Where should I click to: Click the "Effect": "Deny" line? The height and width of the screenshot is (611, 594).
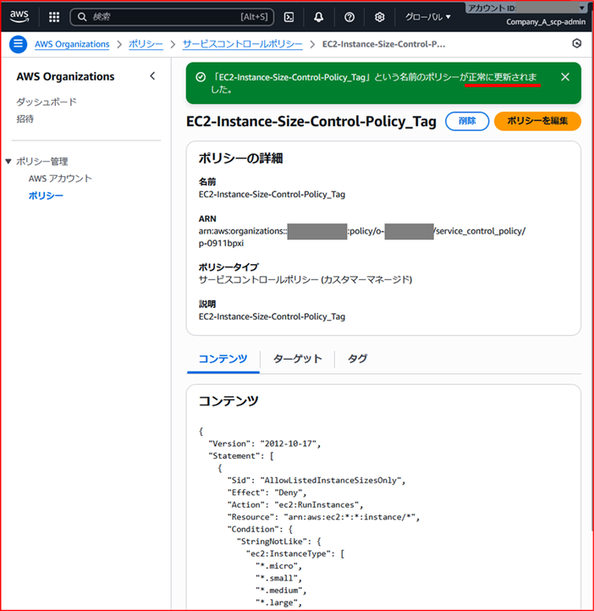tap(267, 493)
